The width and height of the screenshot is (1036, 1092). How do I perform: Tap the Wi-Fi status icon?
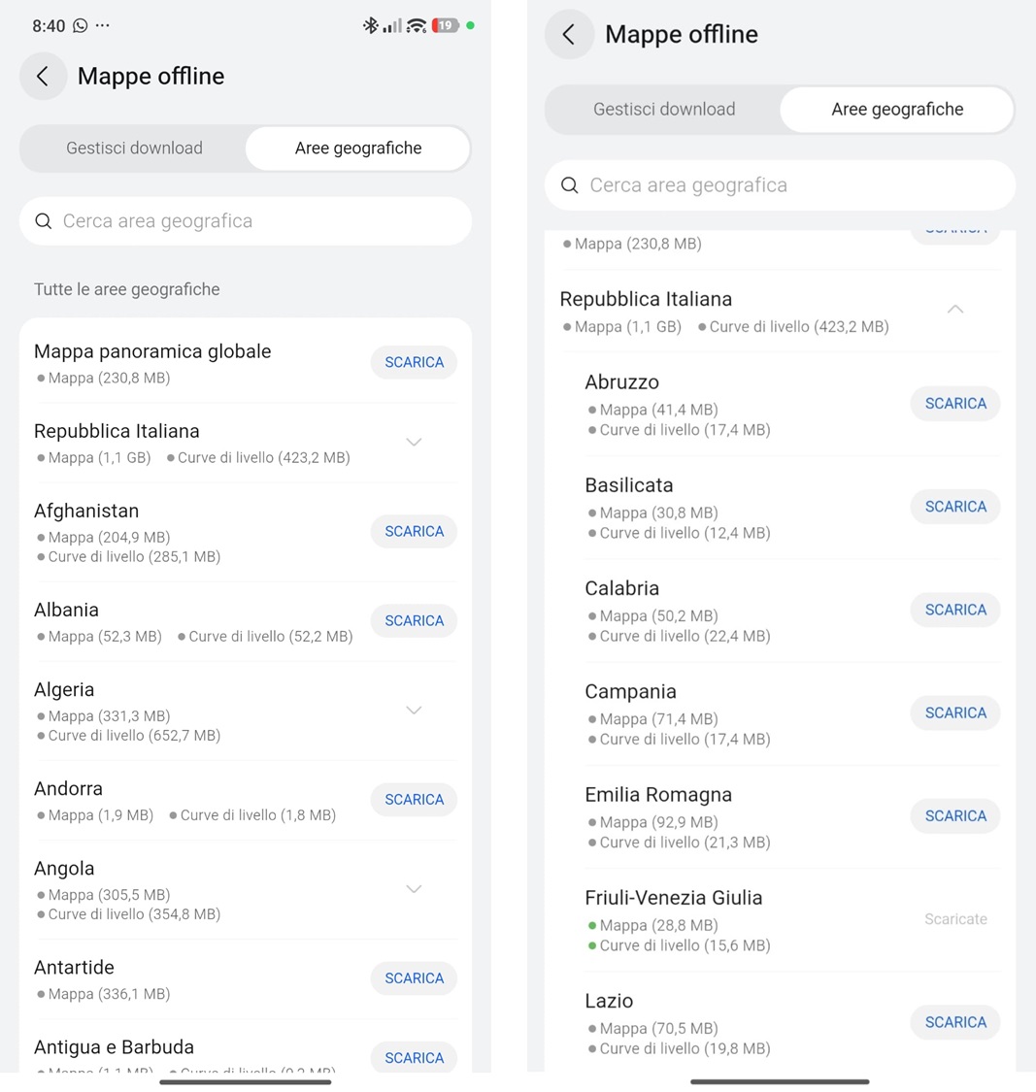(x=417, y=26)
